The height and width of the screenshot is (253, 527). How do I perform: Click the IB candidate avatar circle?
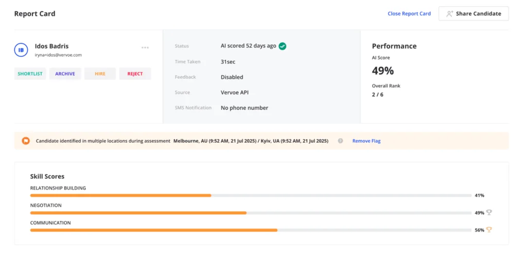(x=21, y=50)
